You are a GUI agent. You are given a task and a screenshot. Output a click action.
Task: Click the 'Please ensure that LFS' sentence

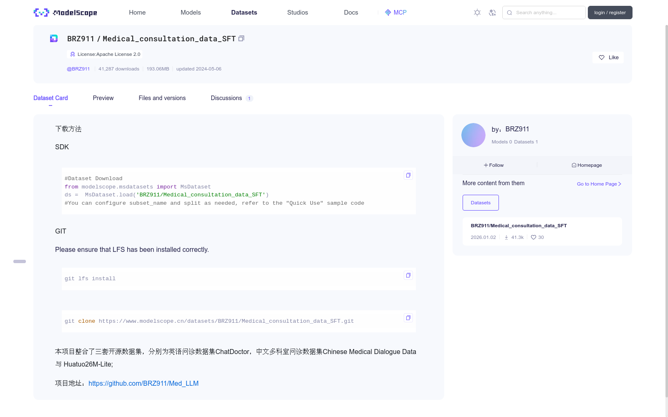[x=132, y=249]
